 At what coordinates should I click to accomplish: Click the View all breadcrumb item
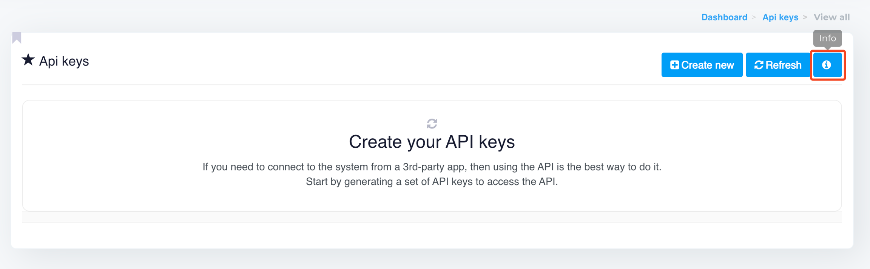tap(831, 17)
